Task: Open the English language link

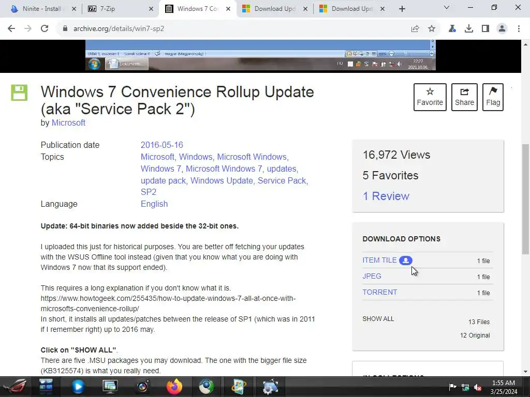Action: pos(154,204)
